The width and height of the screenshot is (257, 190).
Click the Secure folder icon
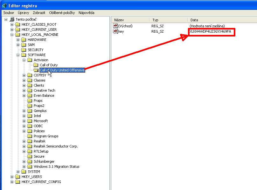point(30,156)
